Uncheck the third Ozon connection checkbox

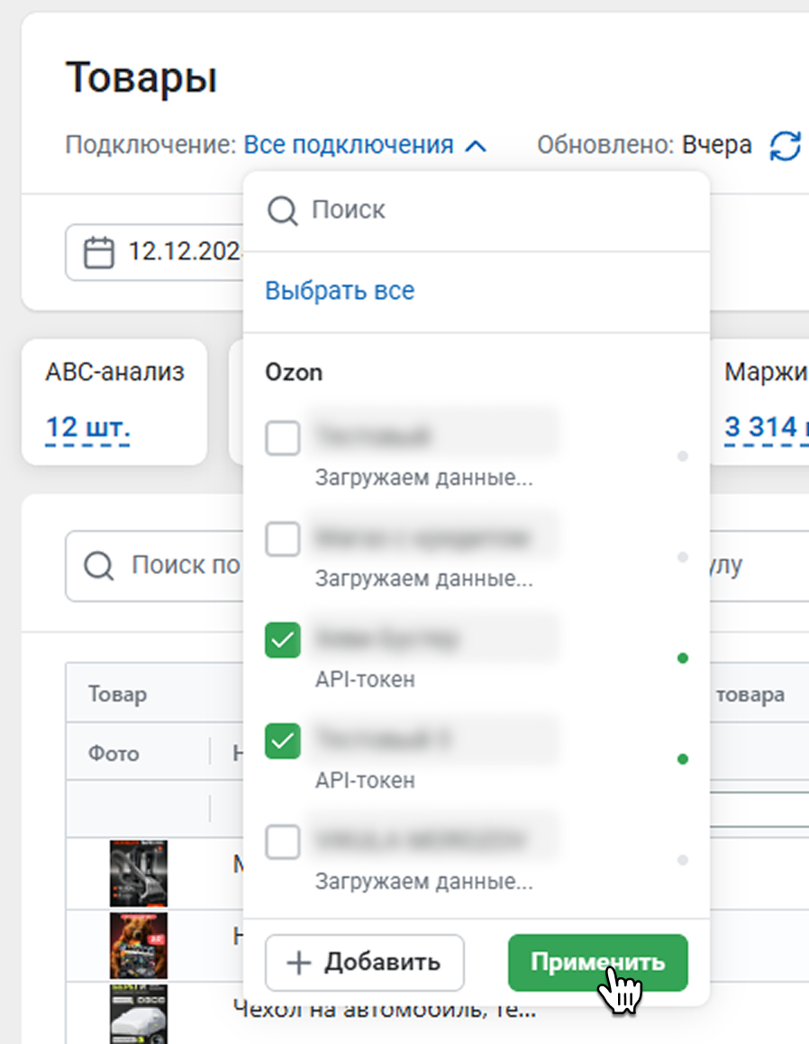point(283,639)
